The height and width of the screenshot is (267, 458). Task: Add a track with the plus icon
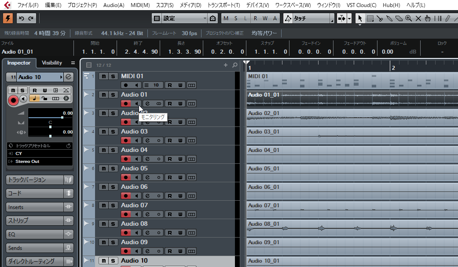(x=226, y=65)
